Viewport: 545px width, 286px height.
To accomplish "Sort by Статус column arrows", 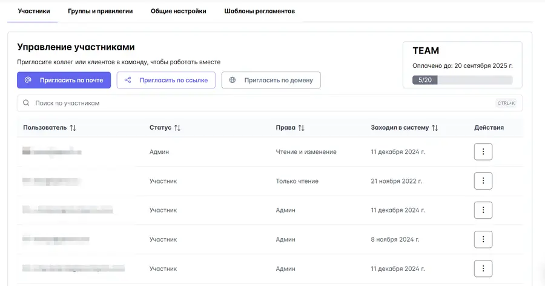I will click(177, 128).
